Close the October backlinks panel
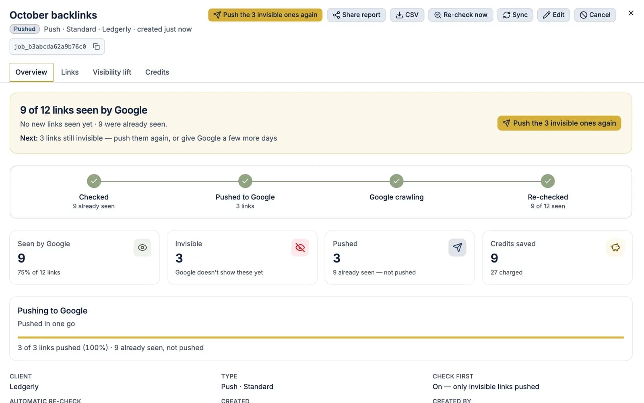This screenshot has height=403, width=644. click(631, 13)
